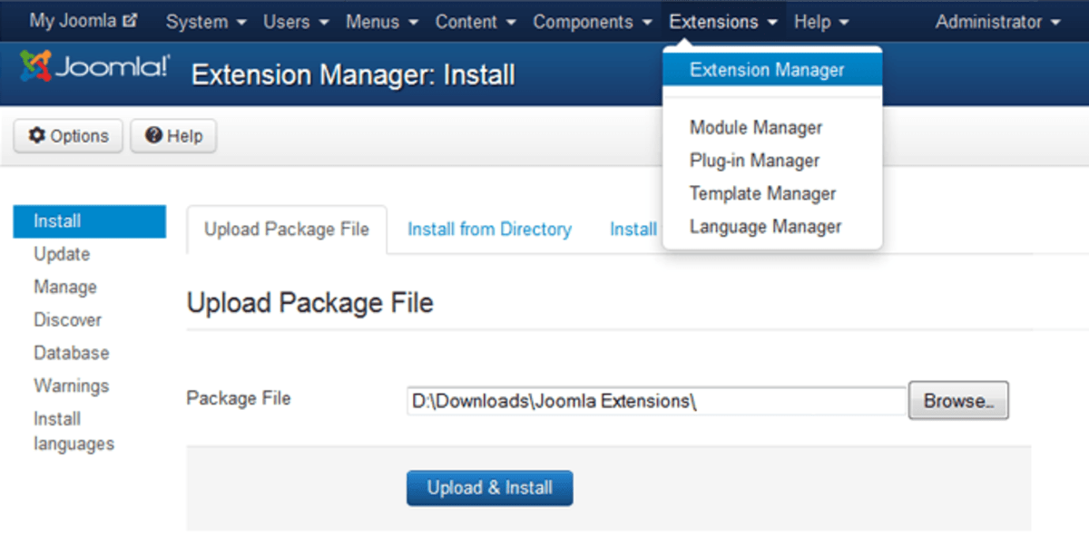The height and width of the screenshot is (555, 1089).
Task: Open the Help menu in the top bar
Action: point(821,22)
